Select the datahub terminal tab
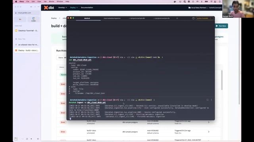Image resolution: width=254 pixels, height=142 pixels. click(x=87, y=19)
